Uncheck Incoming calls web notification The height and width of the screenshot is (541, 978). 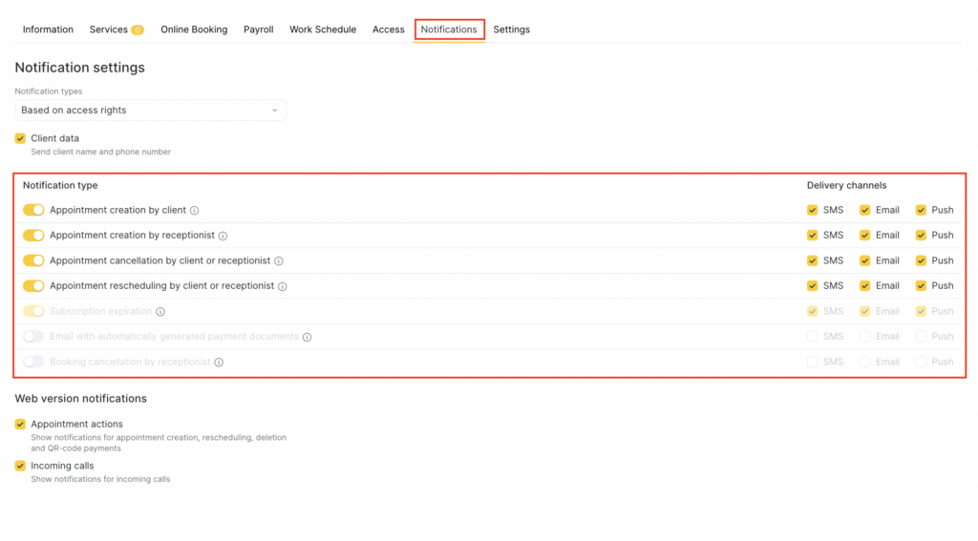point(20,466)
